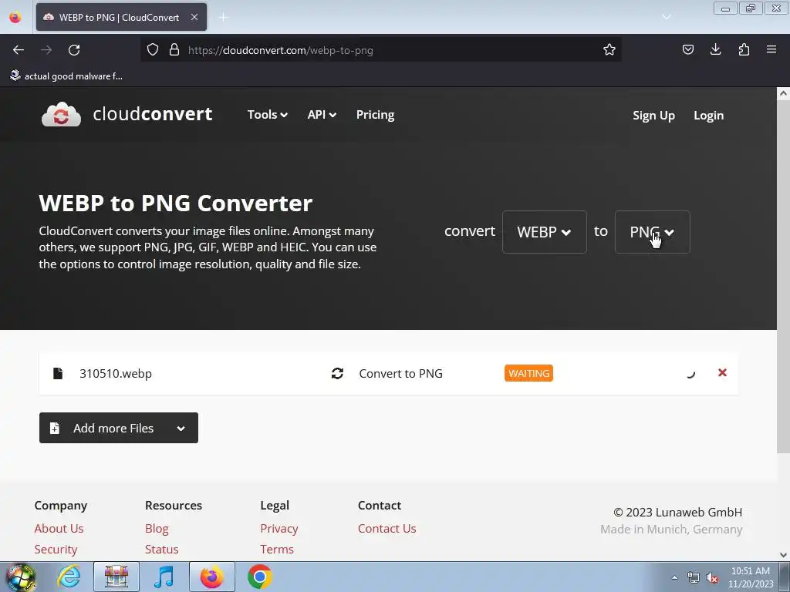Open the Terms footer link
790x592 pixels.
(277, 549)
